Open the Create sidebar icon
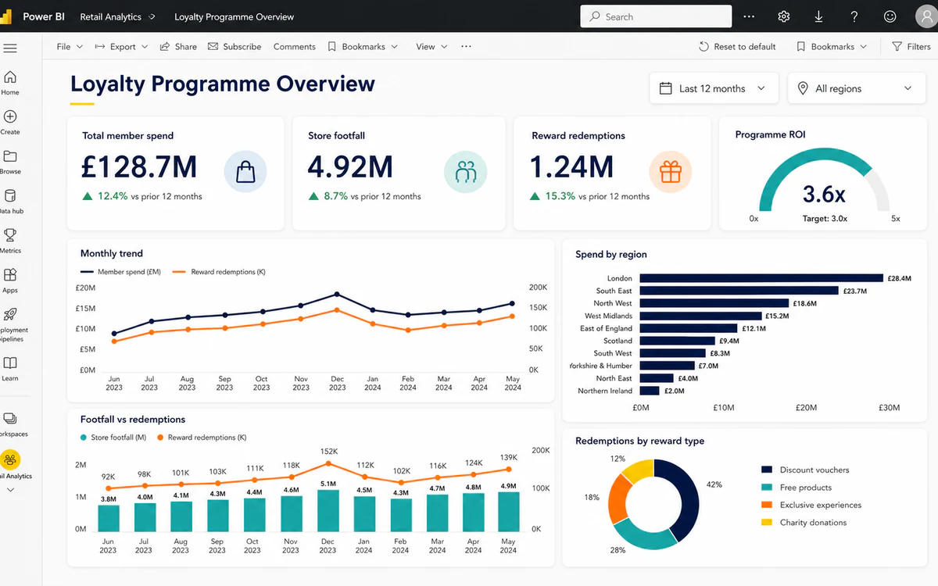Image resolution: width=938 pixels, height=586 pixels. 10,116
